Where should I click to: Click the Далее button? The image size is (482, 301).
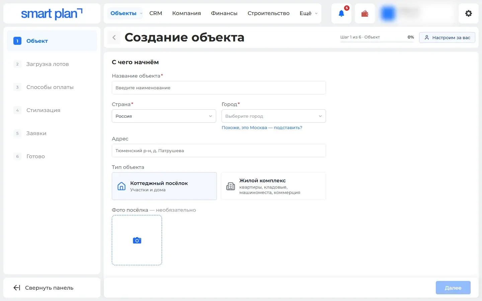tap(453, 288)
